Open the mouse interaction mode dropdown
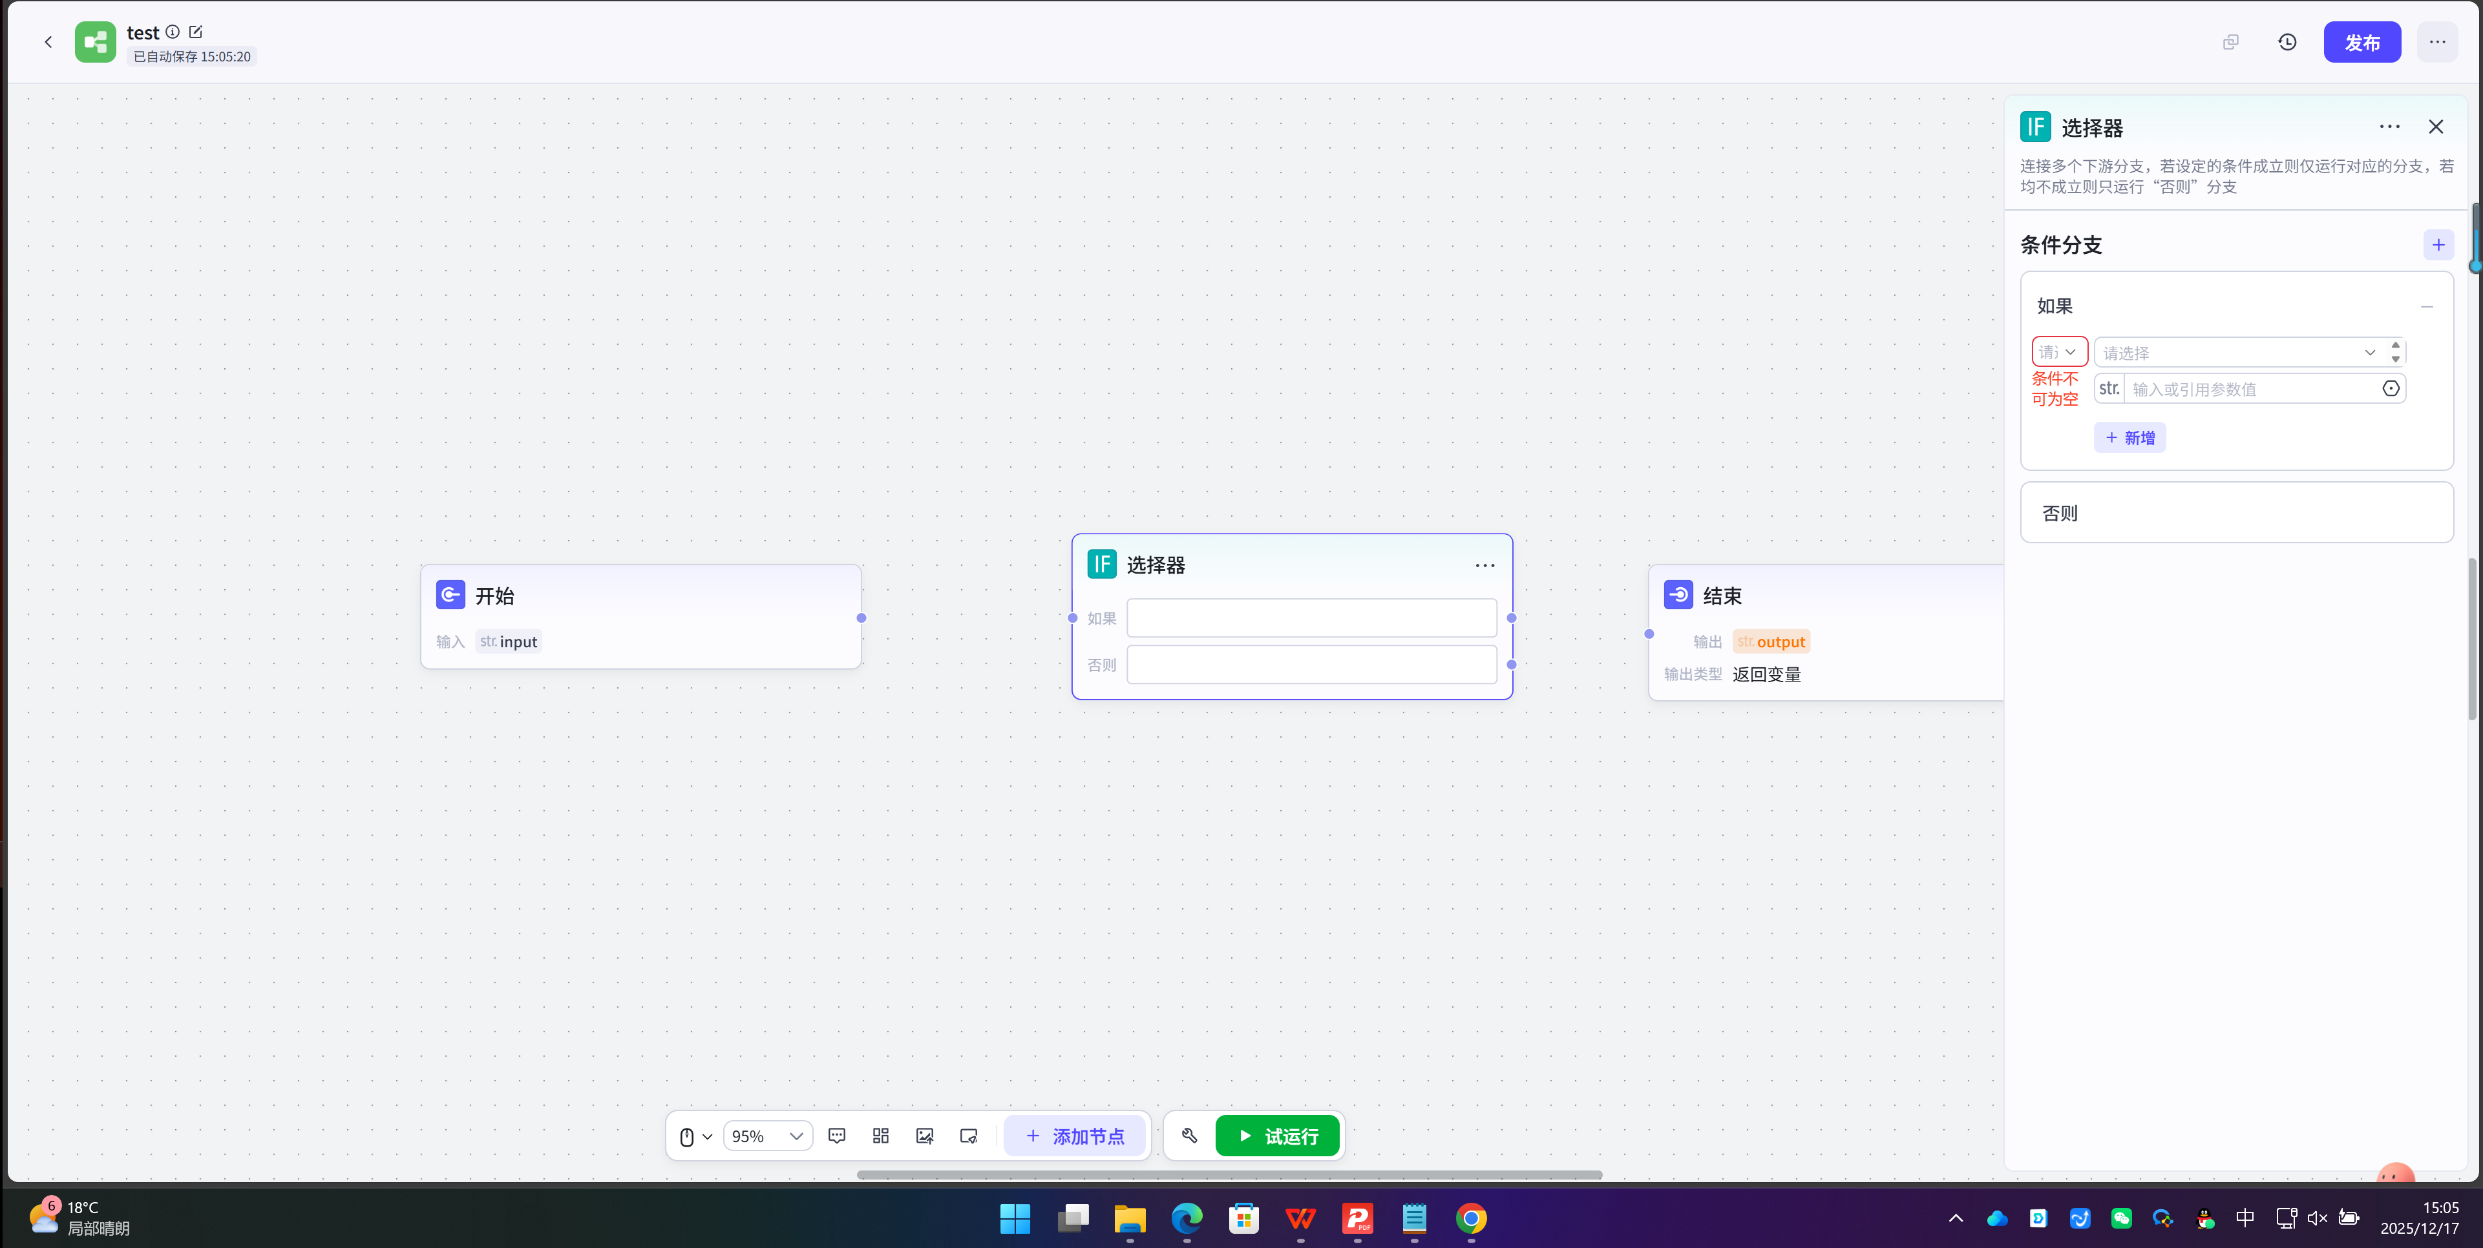This screenshot has height=1248, width=2483. 695,1136
